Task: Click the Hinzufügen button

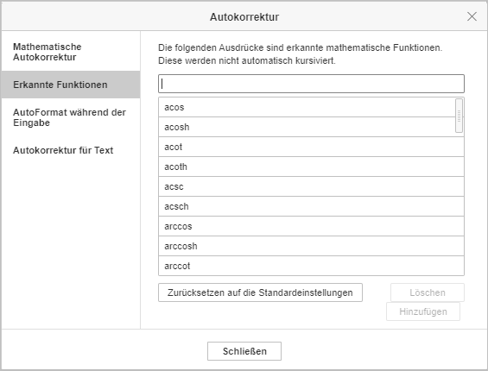Action: [x=423, y=311]
